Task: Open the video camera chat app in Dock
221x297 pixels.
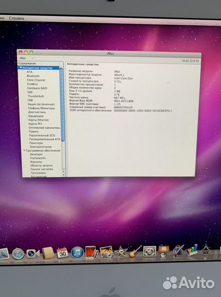Action: pyautogui.click(x=32, y=254)
